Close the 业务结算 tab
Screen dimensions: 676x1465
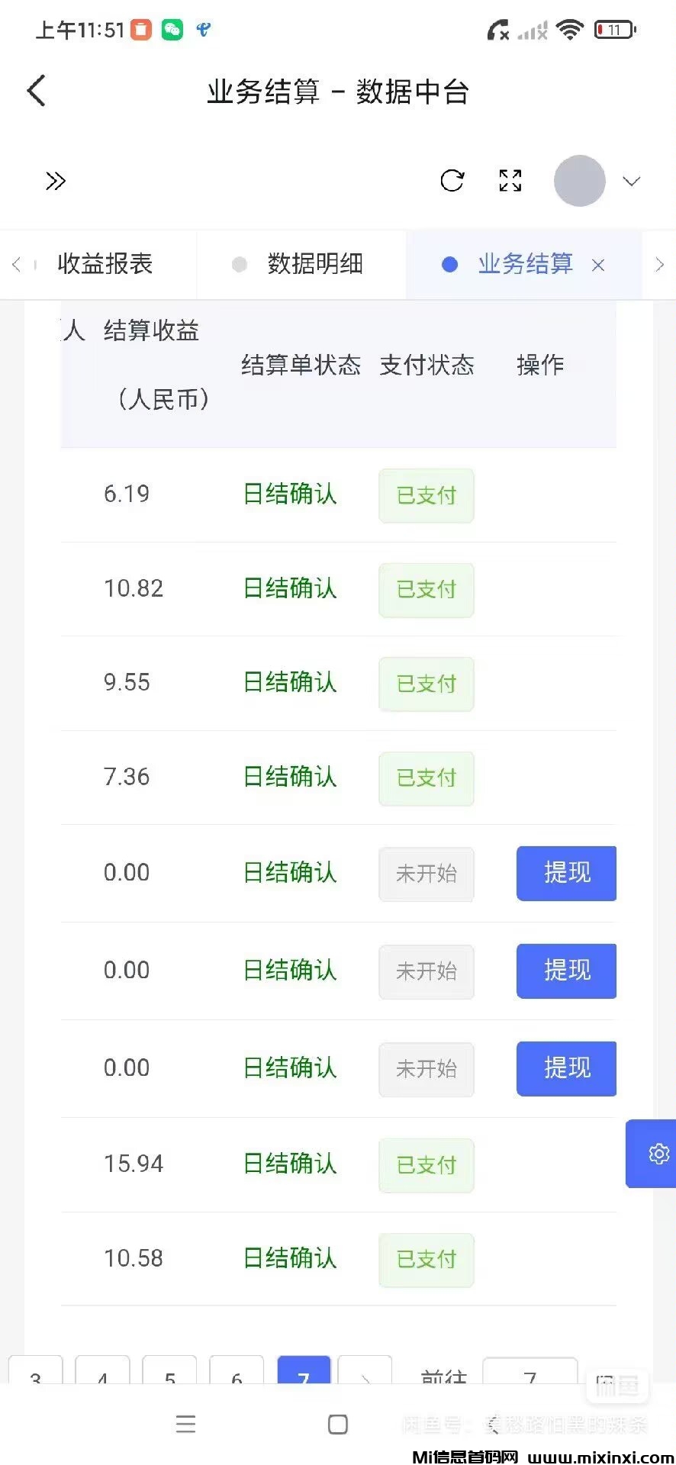coord(598,265)
